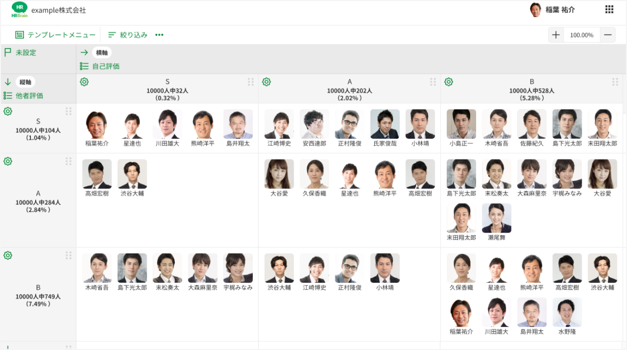Click the 横軸 axis pill
Viewport: 627px width, 350px height.
[102, 52]
